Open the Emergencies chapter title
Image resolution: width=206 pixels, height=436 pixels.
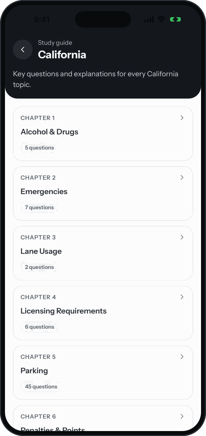[44, 192]
